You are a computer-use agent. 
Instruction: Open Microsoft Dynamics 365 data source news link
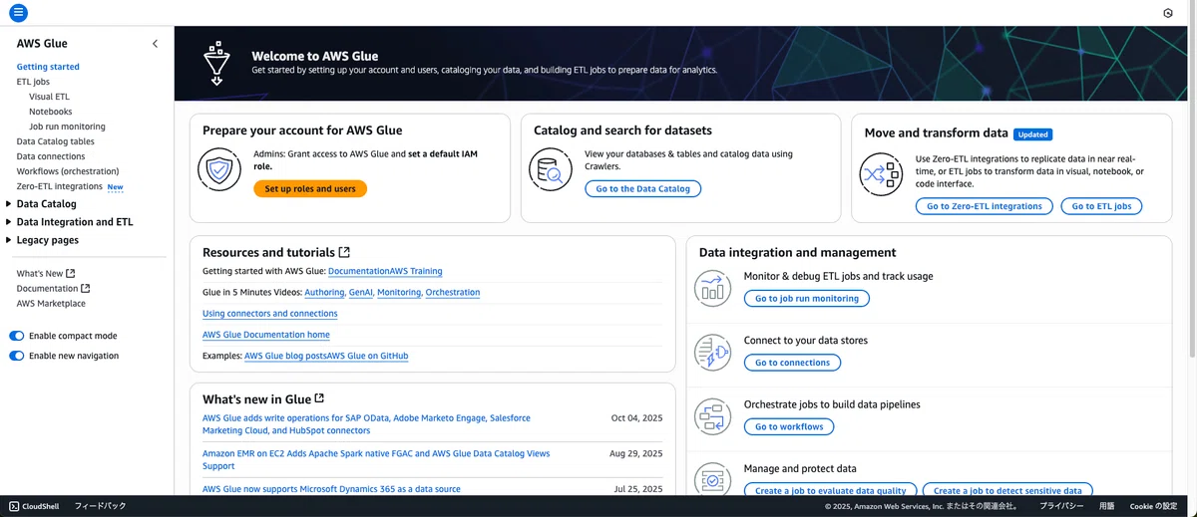[x=331, y=489]
